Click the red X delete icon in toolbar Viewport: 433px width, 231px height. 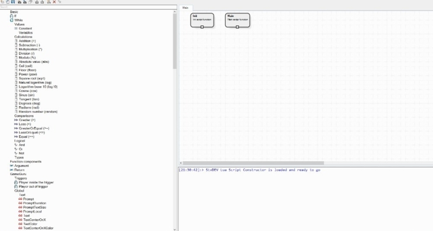[x=54, y=2]
